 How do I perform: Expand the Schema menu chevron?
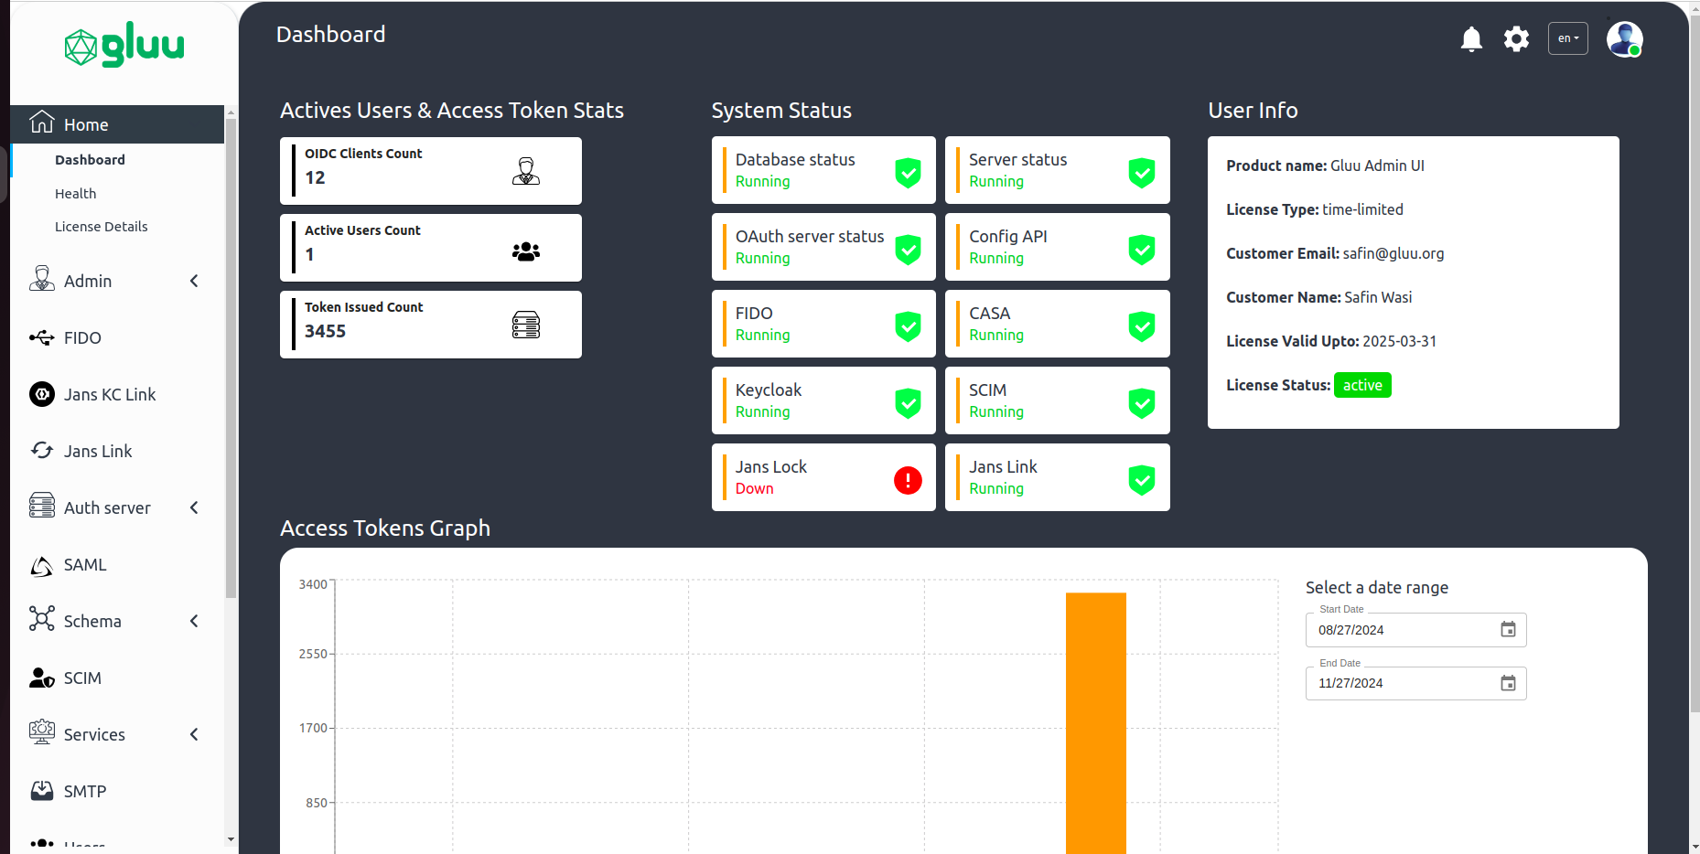(x=194, y=621)
